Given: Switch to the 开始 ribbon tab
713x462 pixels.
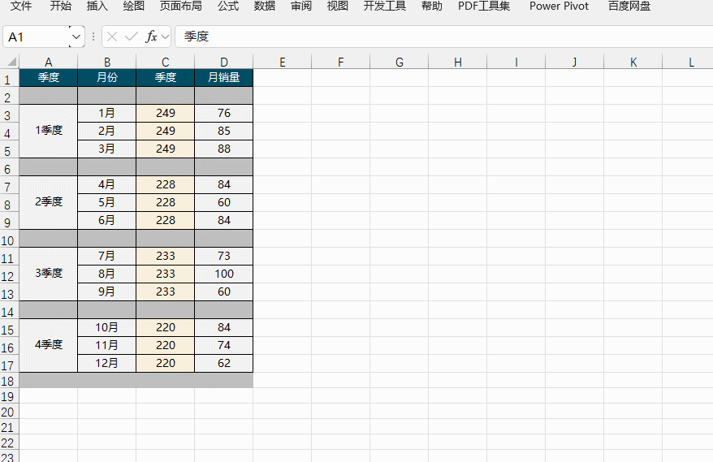Looking at the screenshot, I should [60, 6].
